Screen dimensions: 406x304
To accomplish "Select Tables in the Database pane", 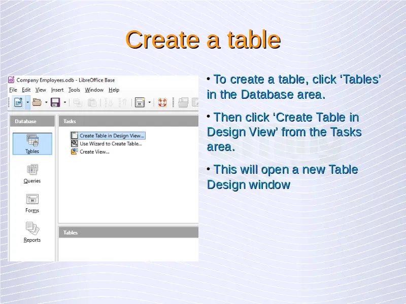I will [x=32, y=144].
